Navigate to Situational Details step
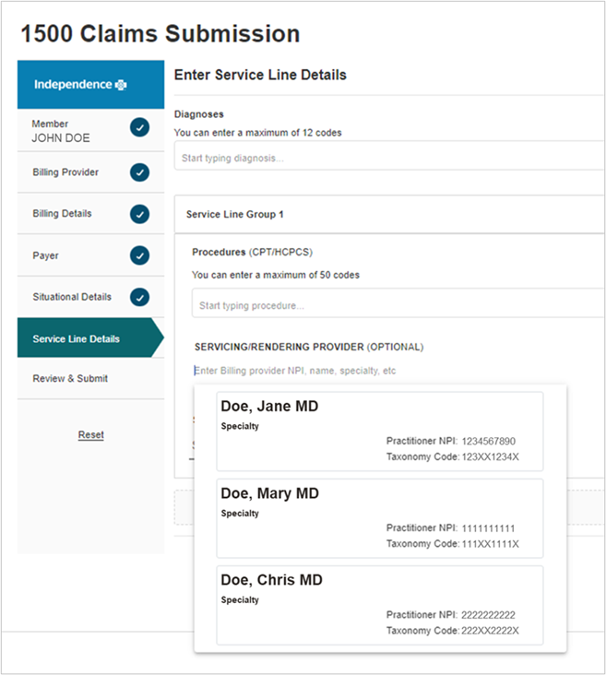The width and height of the screenshot is (606, 675). [x=72, y=297]
